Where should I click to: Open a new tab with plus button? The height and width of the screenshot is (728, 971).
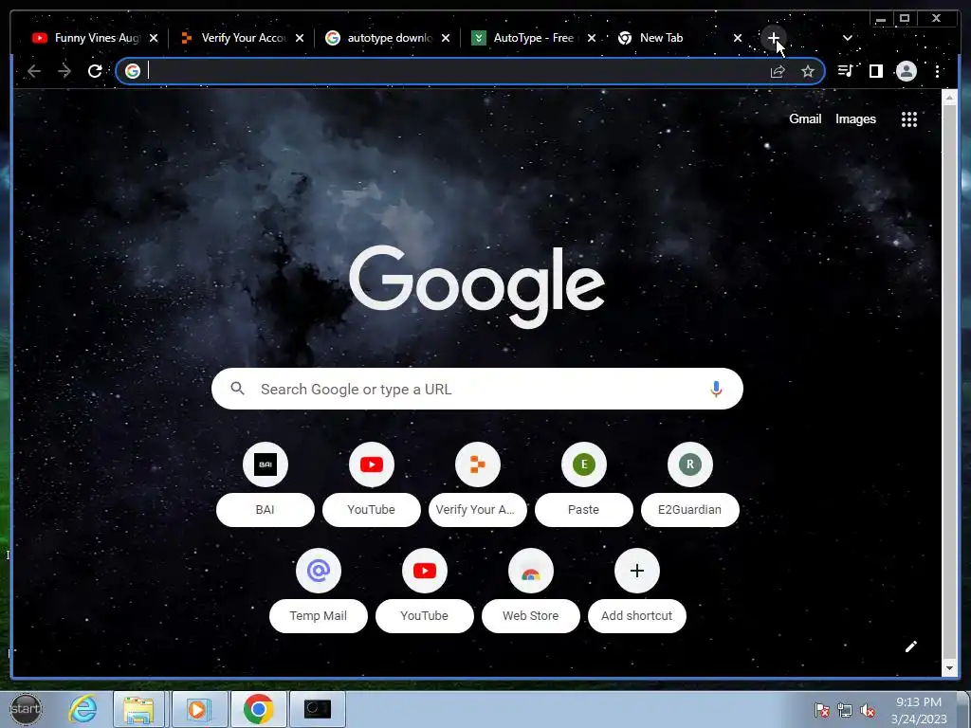point(774,38)
